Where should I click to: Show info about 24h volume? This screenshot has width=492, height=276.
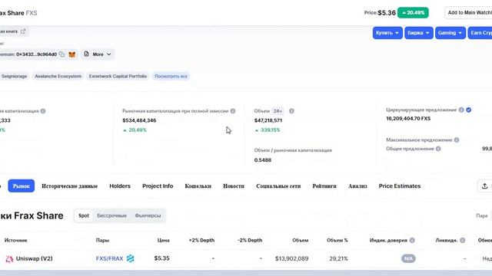291,111
